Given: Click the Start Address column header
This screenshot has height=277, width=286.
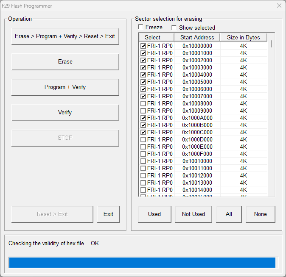Looking at the screenshot, I should [x=197, y=37].
